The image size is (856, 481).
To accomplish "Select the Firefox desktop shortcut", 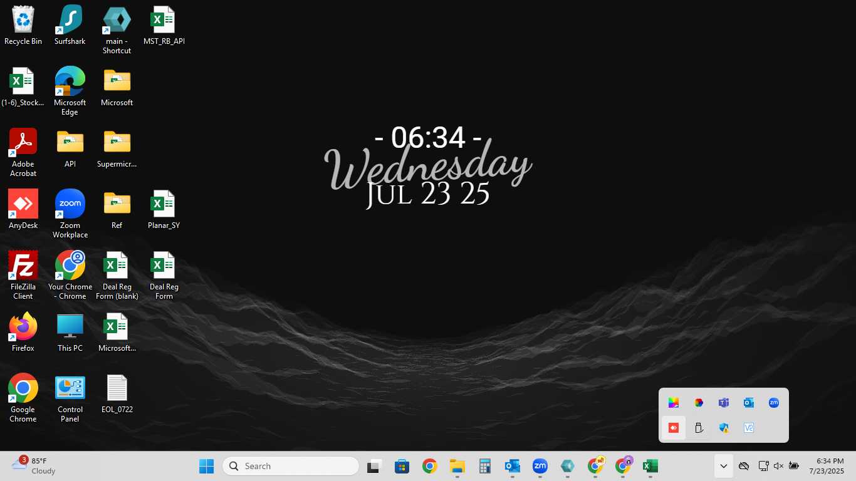I will 23,332.
